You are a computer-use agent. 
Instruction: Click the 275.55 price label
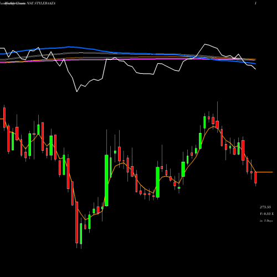coord(265,207)
